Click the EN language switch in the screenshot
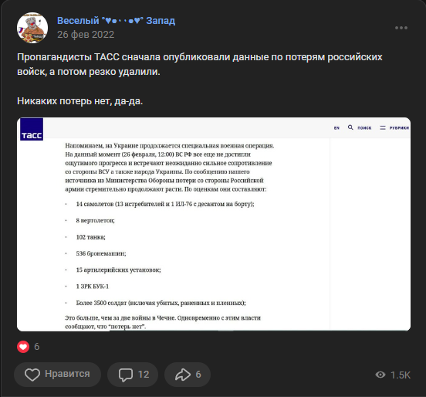 [x=336, y=127]
